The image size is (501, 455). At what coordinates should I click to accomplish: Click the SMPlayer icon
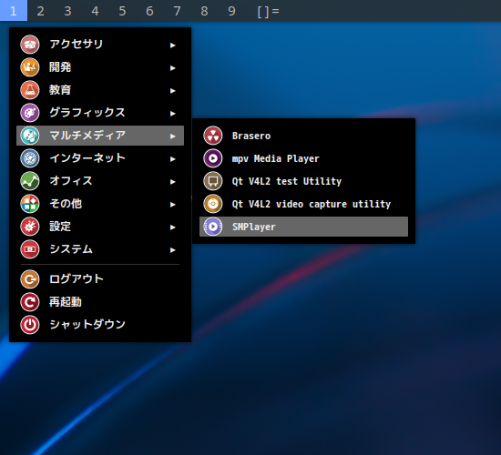click(213, 227)
